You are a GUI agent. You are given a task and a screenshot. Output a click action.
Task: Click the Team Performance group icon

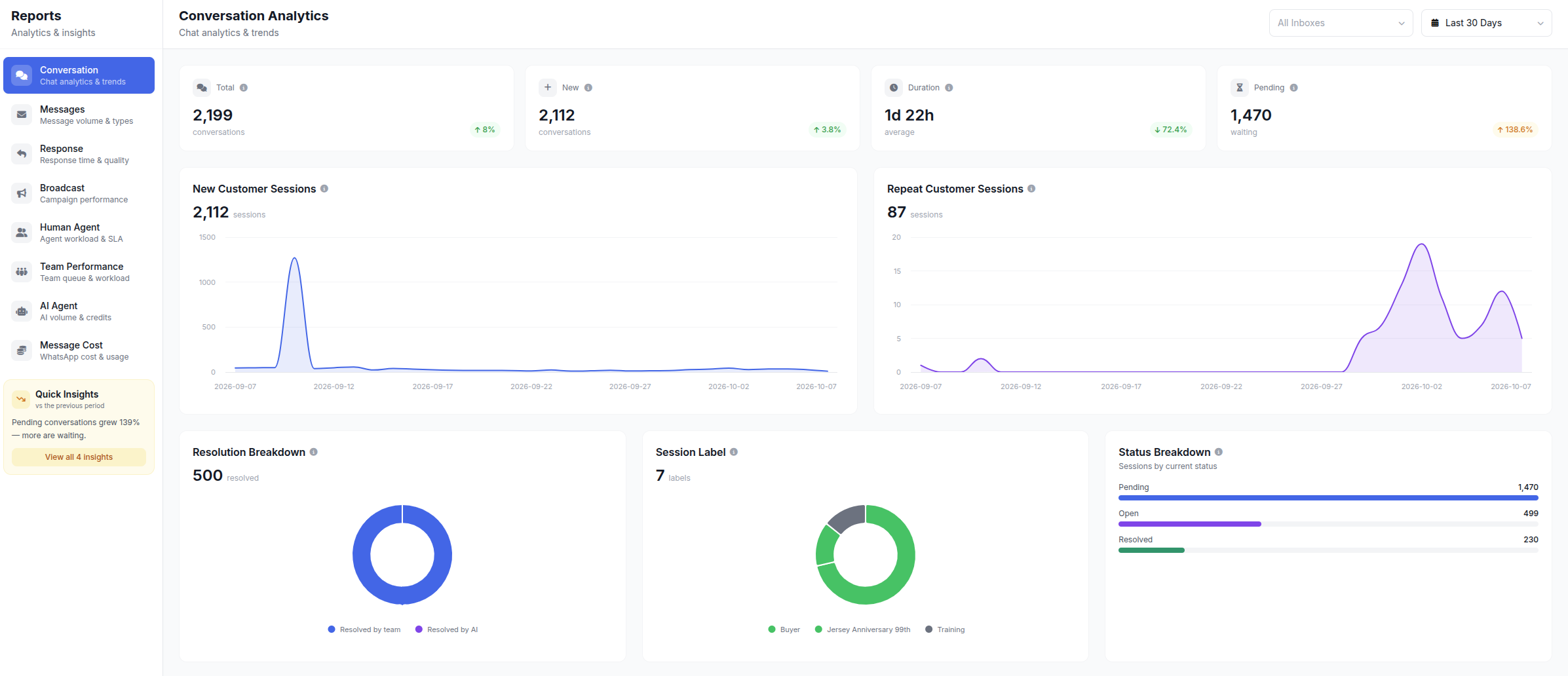(x=22, y=272)
